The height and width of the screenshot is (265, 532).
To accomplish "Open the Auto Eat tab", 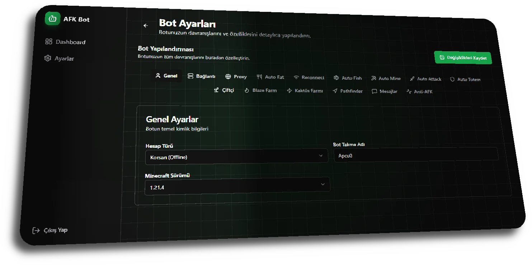I will pyautogui.click(x=270, y=77).
